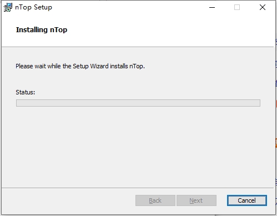This screenshot has height=216, width=277.
Task: Cancel the nTop installation
Action: 247,200
